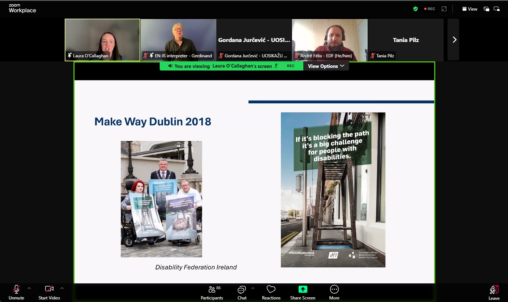Select André Félix's video tile
This screenshot has height=302, width=508.
pos(330,40)
